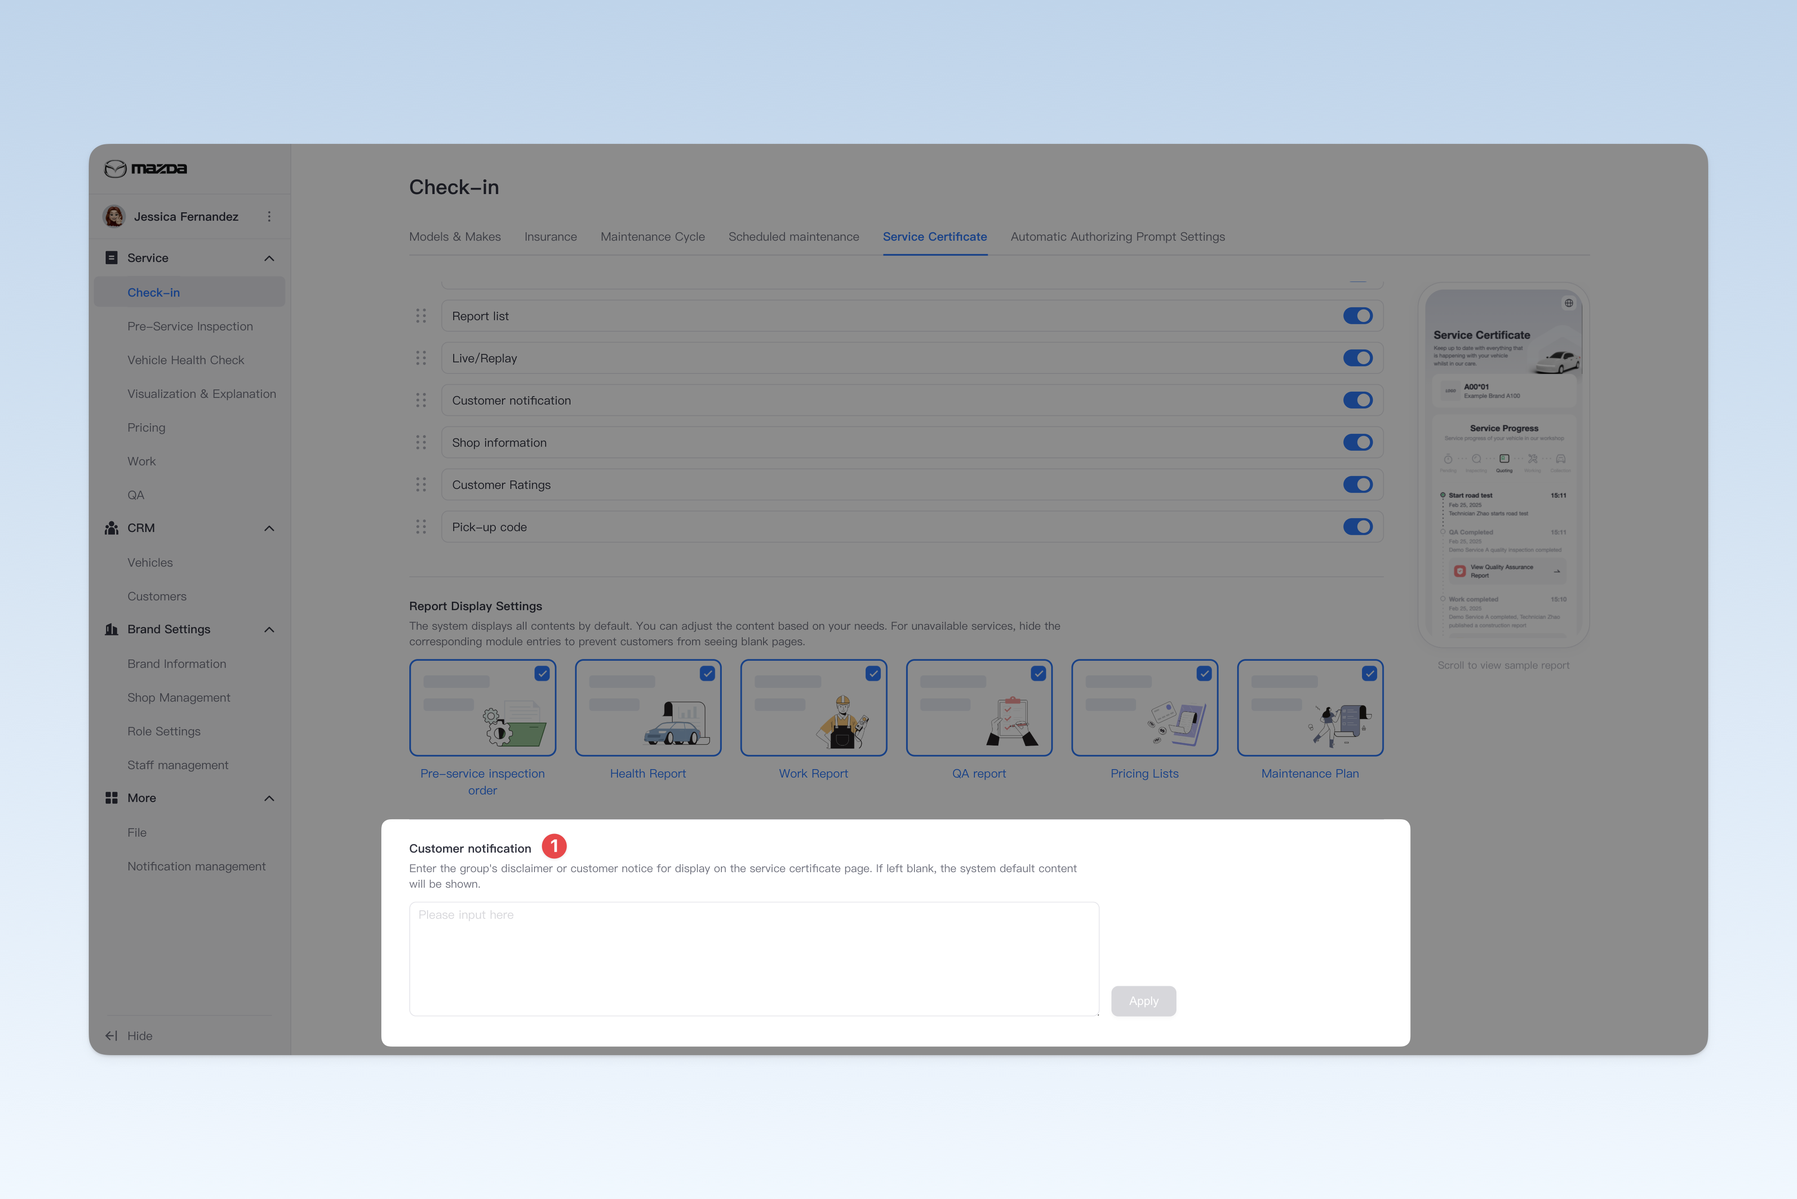Toggle the Customer Ratings switch
Screen dimensions: 1797x1199
[1358, 484]
